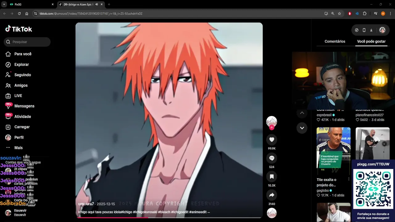This screenshot has height=222, width=395.
Task: Seek in the video progress bar
Action: [x=169, y=217]
